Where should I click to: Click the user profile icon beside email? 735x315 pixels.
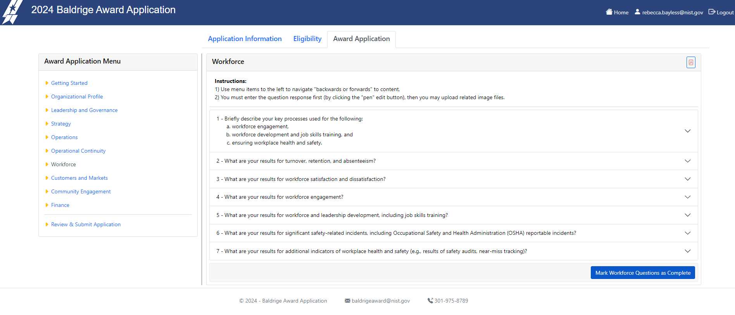tap(637, 12)
